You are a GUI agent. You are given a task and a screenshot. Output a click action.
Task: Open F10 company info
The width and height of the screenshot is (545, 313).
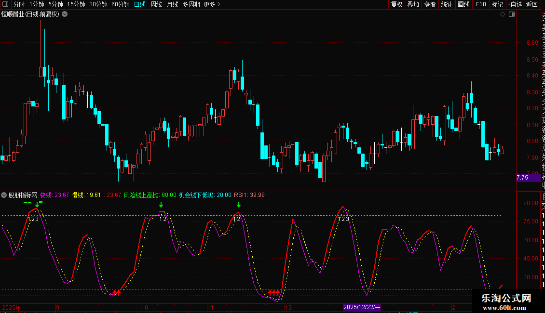click(481, 4)
